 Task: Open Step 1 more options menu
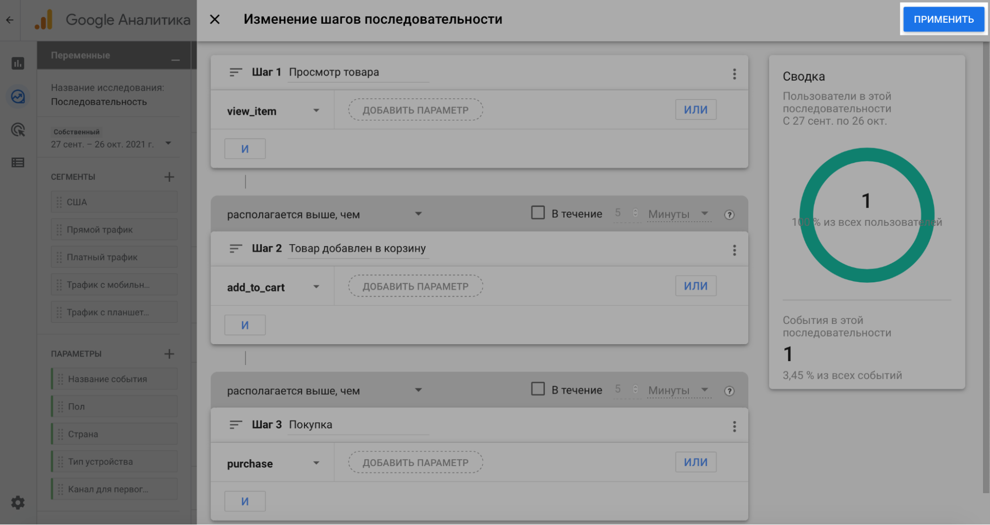(734, 74)
